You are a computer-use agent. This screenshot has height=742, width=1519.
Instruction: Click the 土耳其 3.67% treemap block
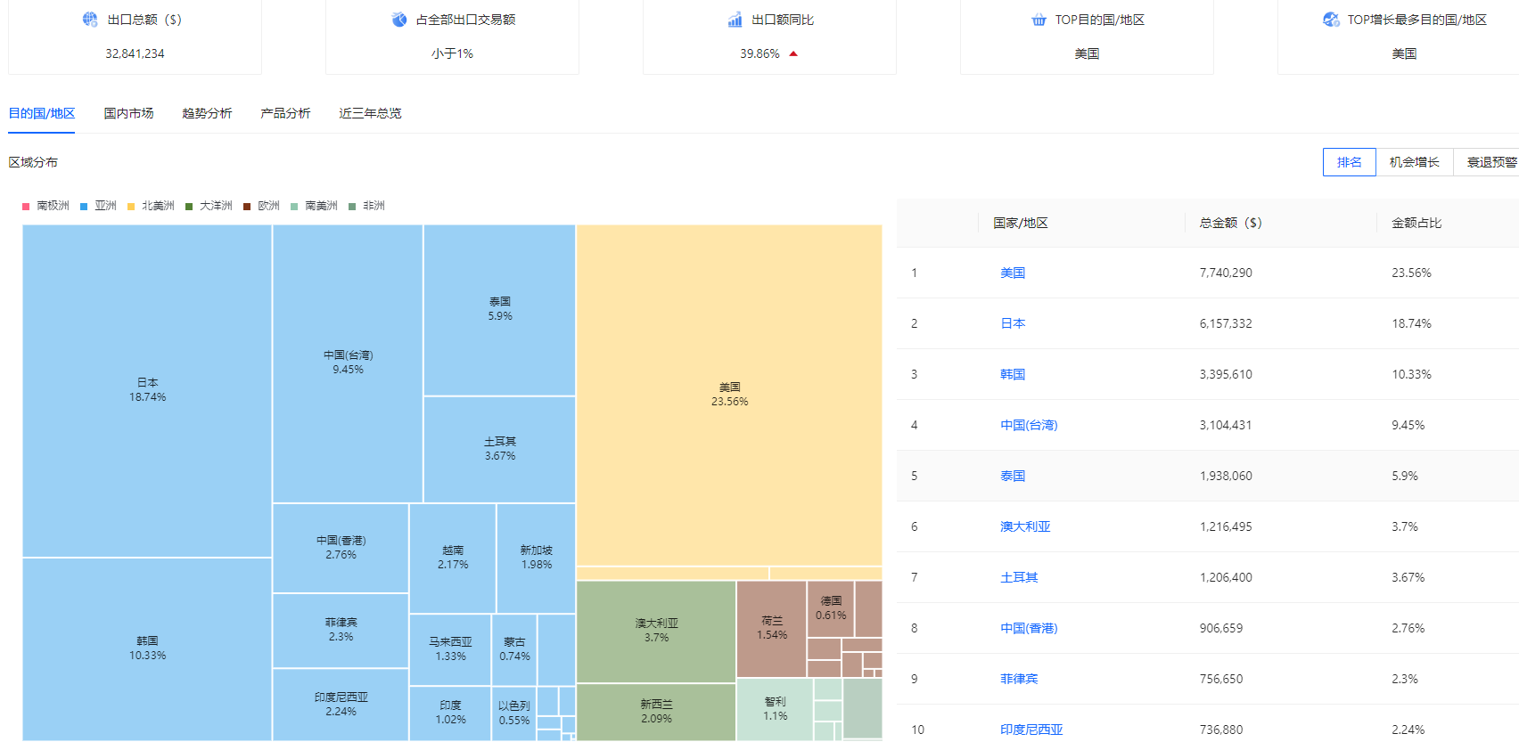point(499,449)
